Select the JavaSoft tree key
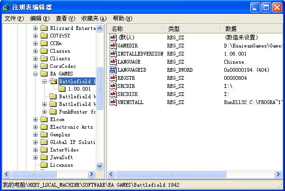 click(x=61, y=157)
